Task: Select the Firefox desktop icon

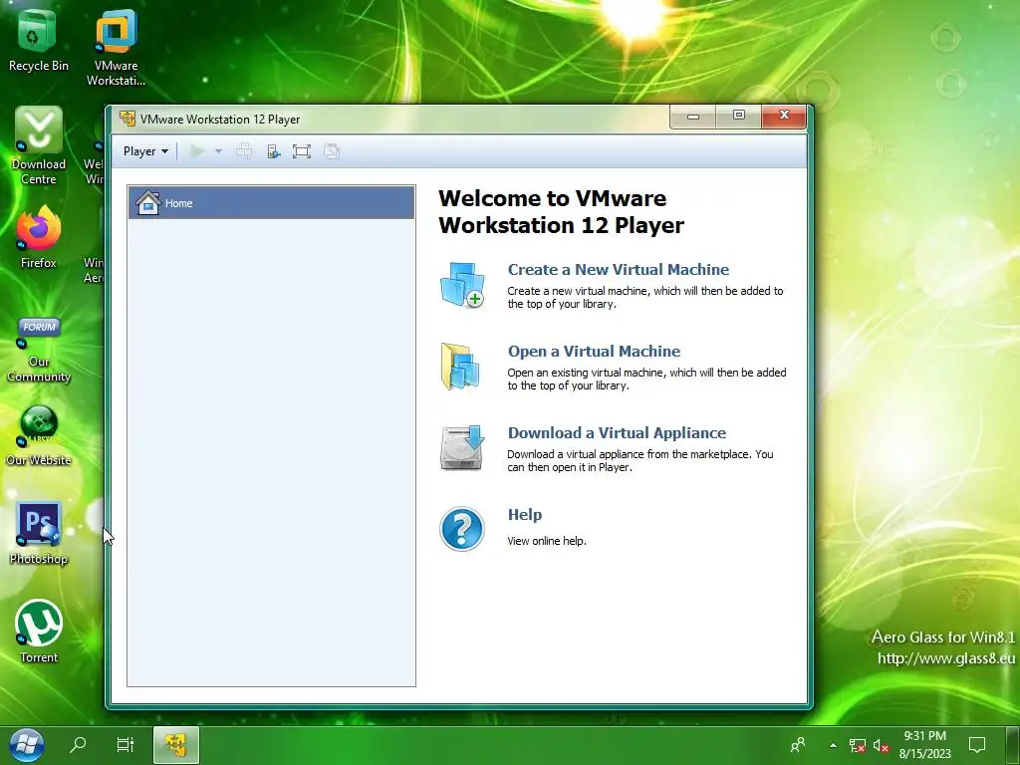Action: 39,237
